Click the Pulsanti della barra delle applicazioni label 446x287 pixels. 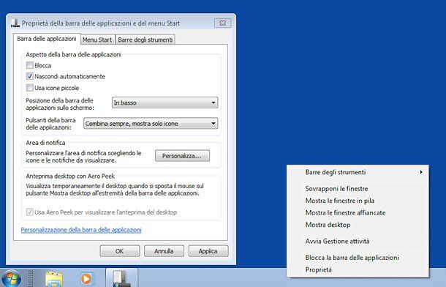pos(50,124)
